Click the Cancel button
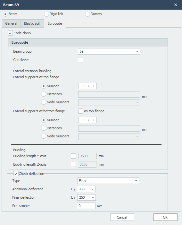182x225 pixels. (122, 217)
